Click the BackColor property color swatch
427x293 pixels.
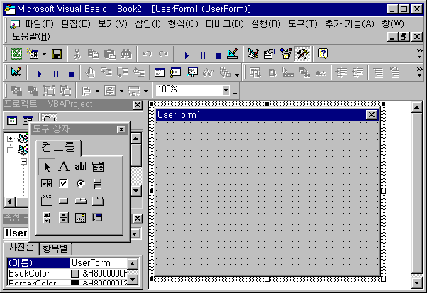click(74, 273)
